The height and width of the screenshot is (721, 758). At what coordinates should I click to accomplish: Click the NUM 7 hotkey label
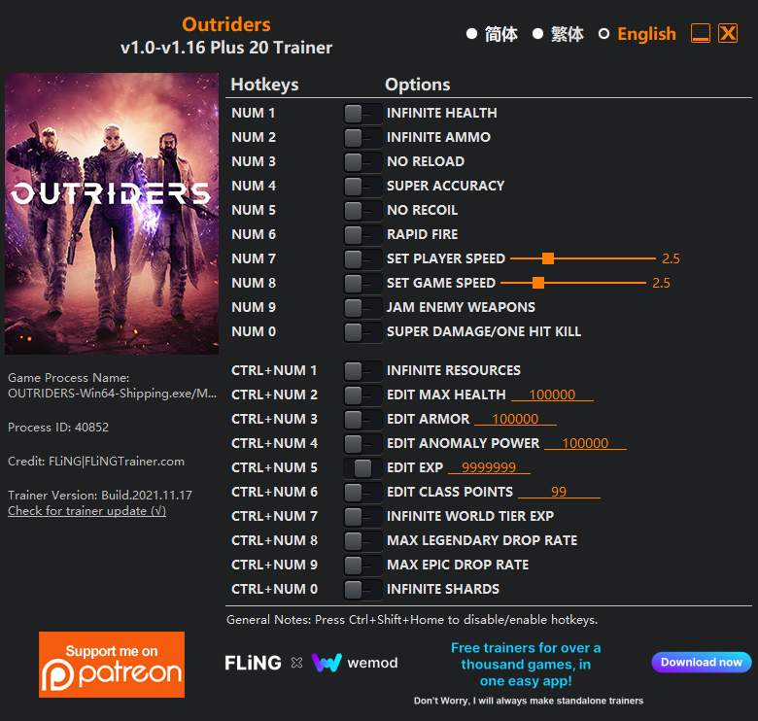(x=254, y=259)
